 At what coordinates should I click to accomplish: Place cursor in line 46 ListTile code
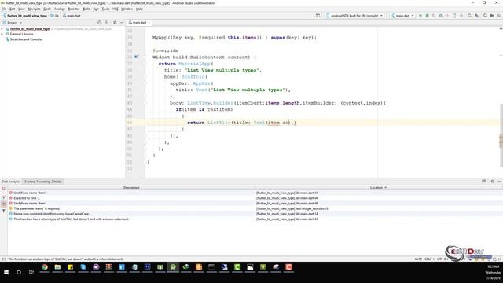point(241,123)
